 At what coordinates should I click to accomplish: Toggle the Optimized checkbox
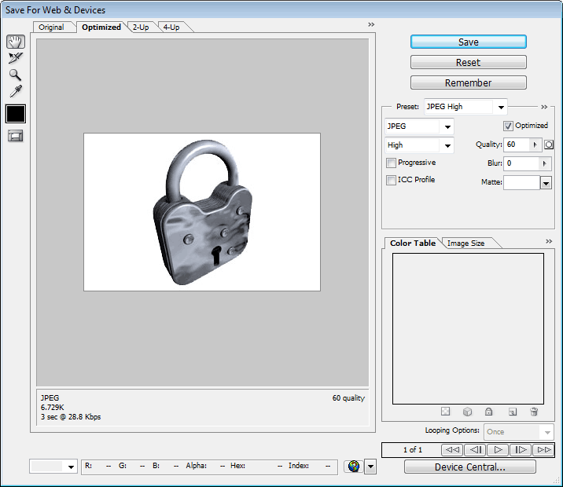[508, 126]
